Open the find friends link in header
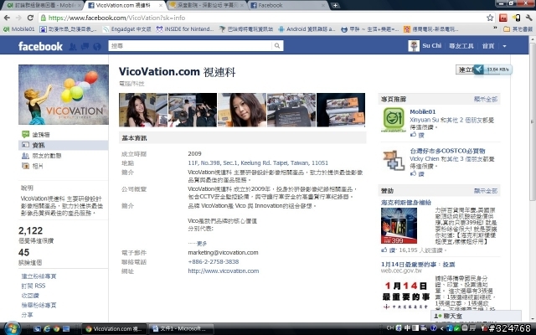The height and width of the screenshot is (335, 536). [461, 46]
